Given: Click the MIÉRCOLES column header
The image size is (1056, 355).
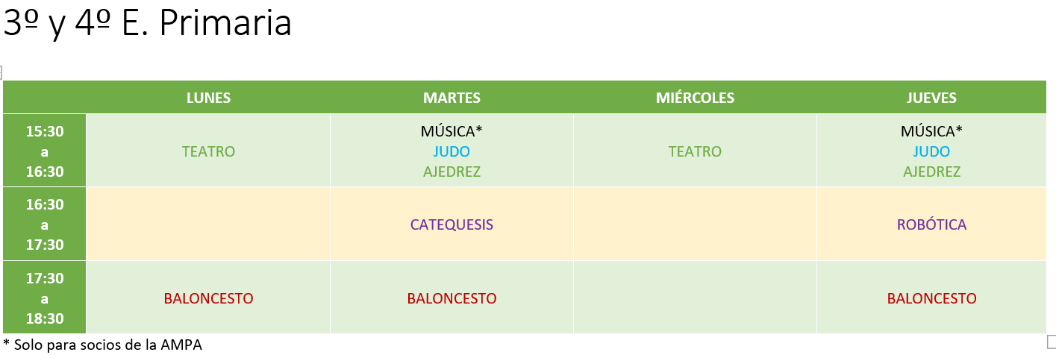Looking at the screenshot, I should (x=695, y=98).
